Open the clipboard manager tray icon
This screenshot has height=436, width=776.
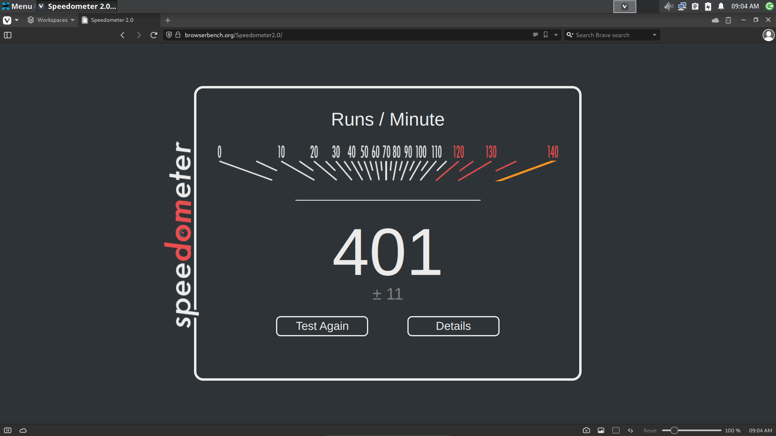[695, 6]
